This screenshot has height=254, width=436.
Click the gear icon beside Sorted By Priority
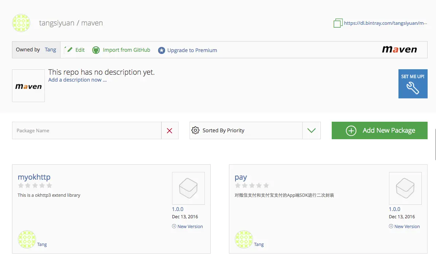[195, 130]
